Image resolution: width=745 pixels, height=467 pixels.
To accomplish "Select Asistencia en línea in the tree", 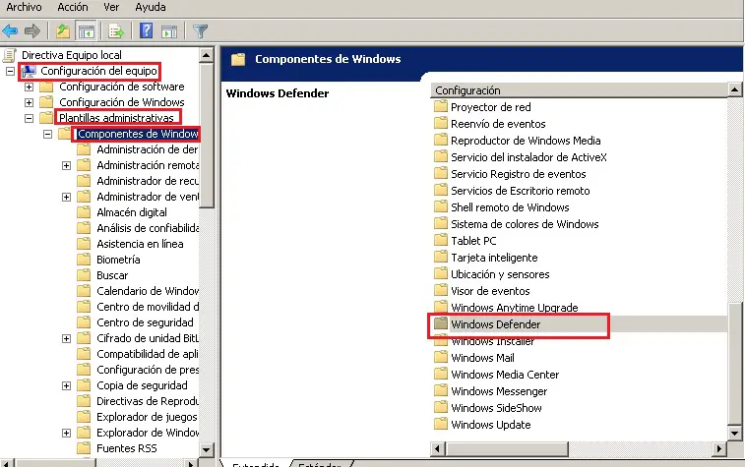I will (140, 244).
